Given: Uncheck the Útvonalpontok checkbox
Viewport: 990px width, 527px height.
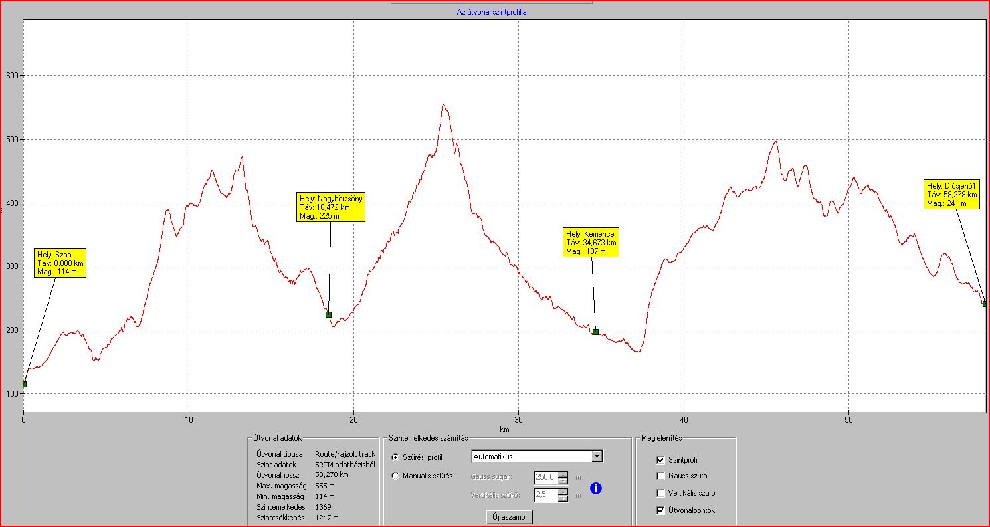Looking at the screenshot, I should click(660, 510).
